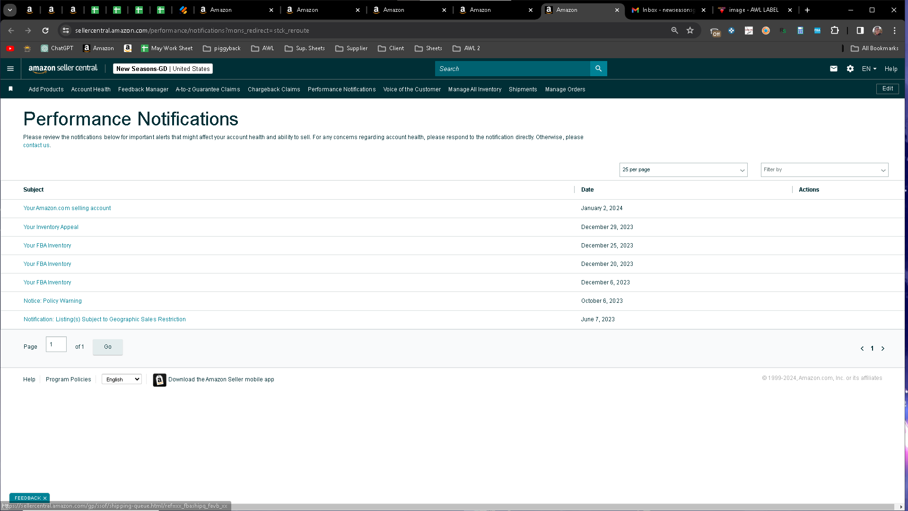
Task: Open Your FBA Inventory from December 25, 2023
Action: 47,246
